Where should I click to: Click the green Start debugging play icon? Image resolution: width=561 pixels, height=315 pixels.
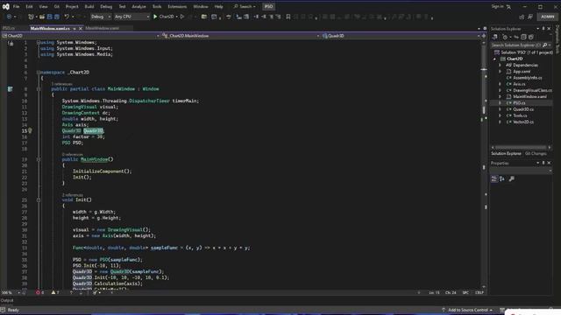tap(155, 17)
